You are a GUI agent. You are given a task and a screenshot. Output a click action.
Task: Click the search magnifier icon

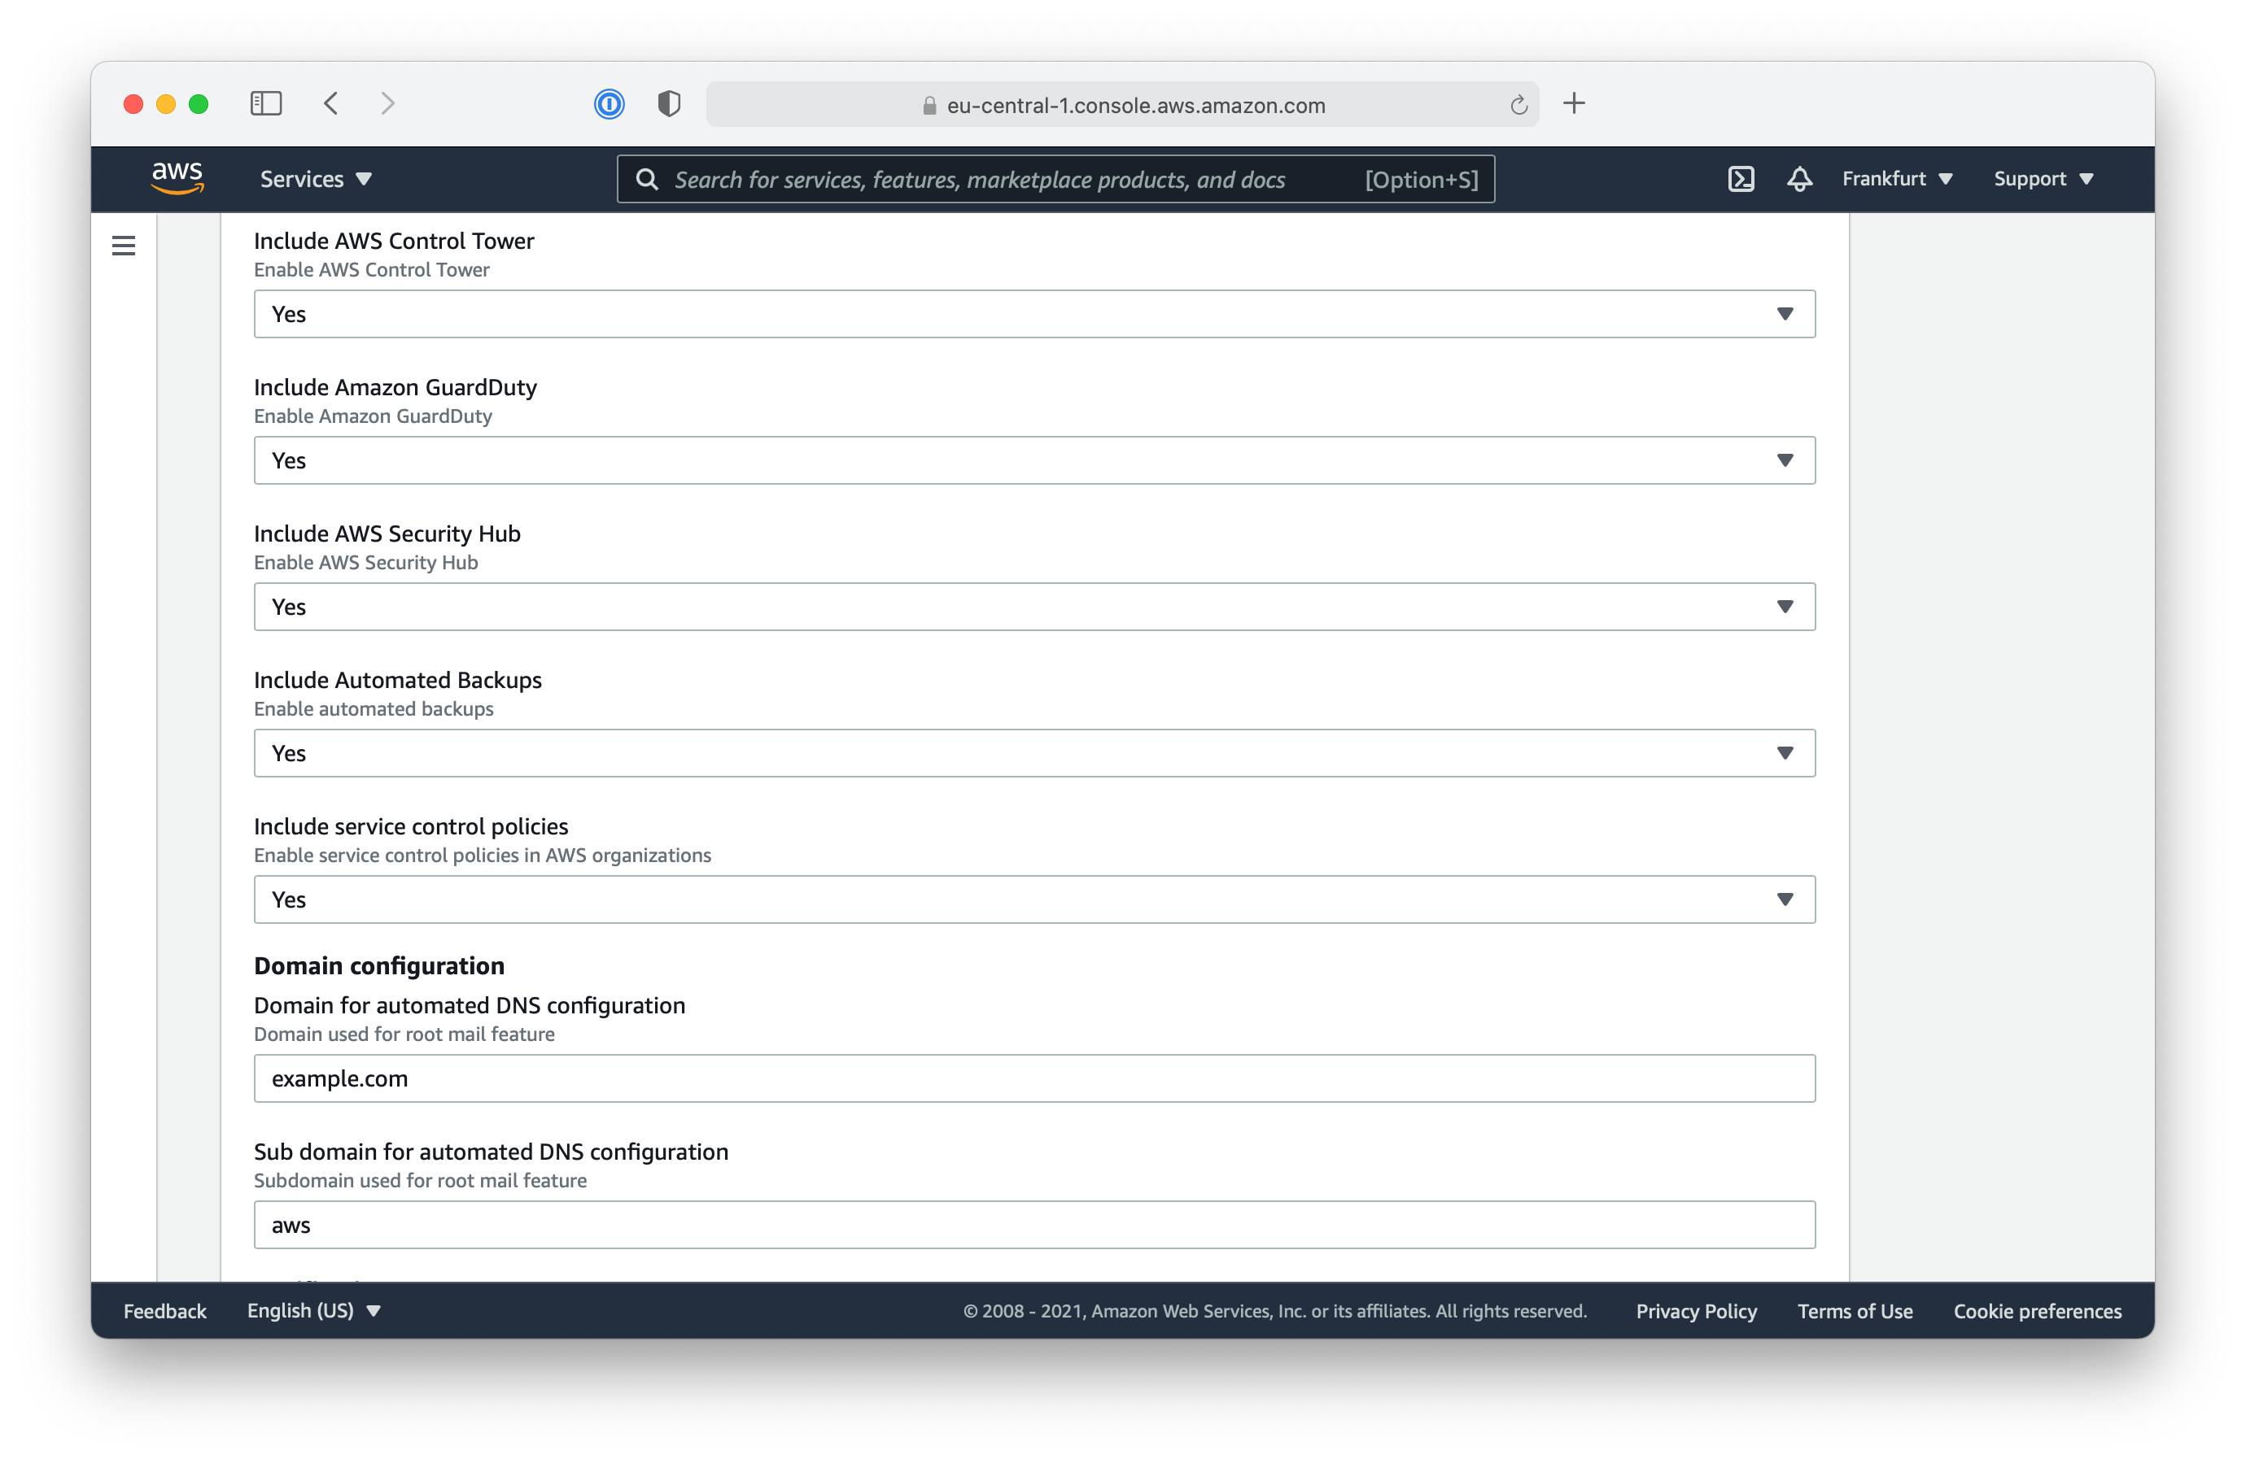pyautogui.click(x=646, y=179)
